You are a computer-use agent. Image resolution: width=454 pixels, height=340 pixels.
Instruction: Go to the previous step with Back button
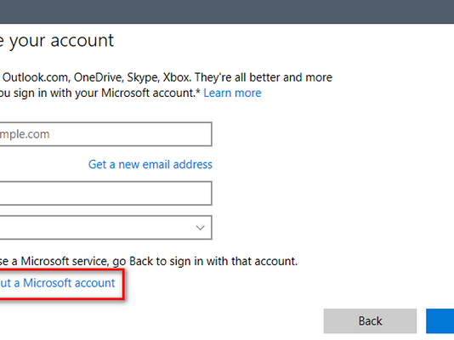(x=370, y=321)
